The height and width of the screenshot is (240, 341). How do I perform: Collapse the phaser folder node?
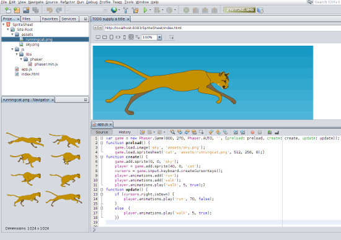pyautogui.click(x=21, y=59)
